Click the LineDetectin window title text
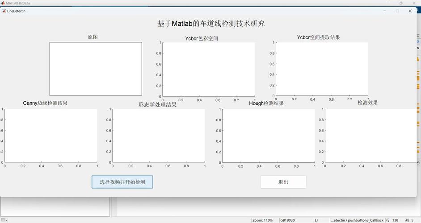This screenshot has height=223, width=421. click(x=16, y=11)
